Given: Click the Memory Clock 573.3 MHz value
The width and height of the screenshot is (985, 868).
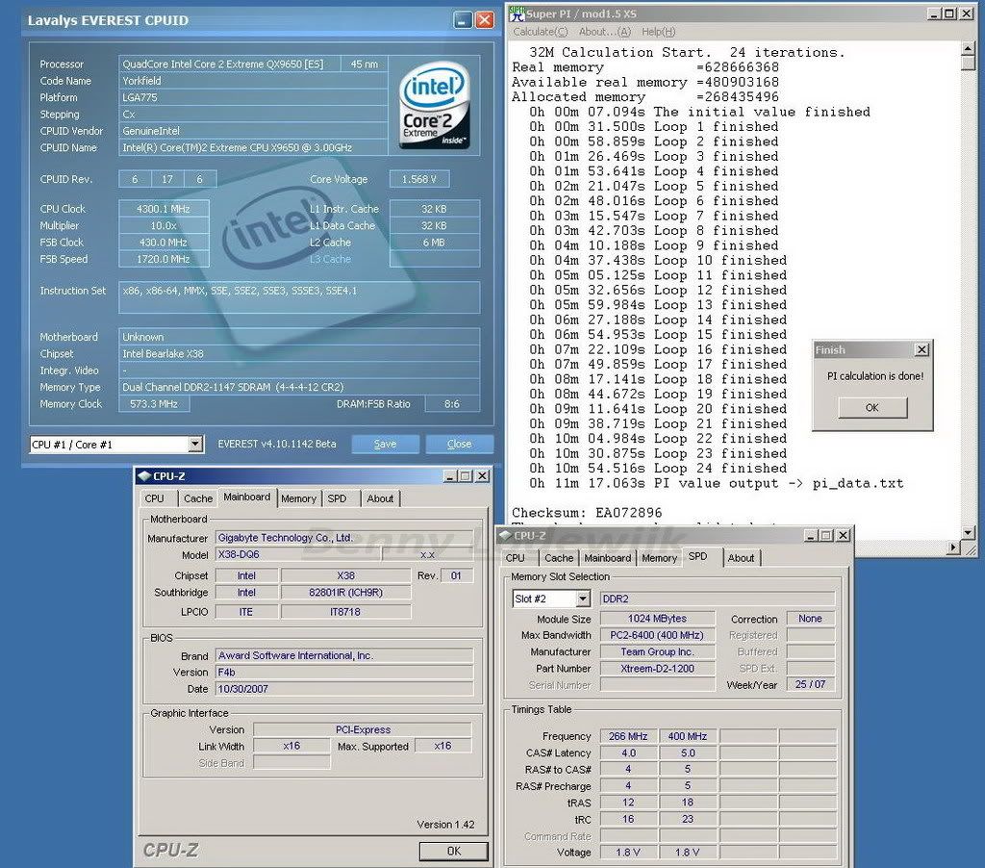Looking at the screenshot, I should click(x=154, y=404).
